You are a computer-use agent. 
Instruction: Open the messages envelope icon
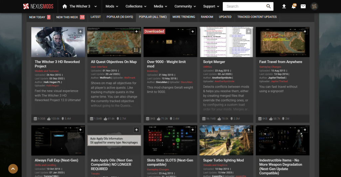point(303,6)
